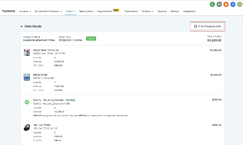
Task: Open the Settings tab
Action: tap(175, 11)
